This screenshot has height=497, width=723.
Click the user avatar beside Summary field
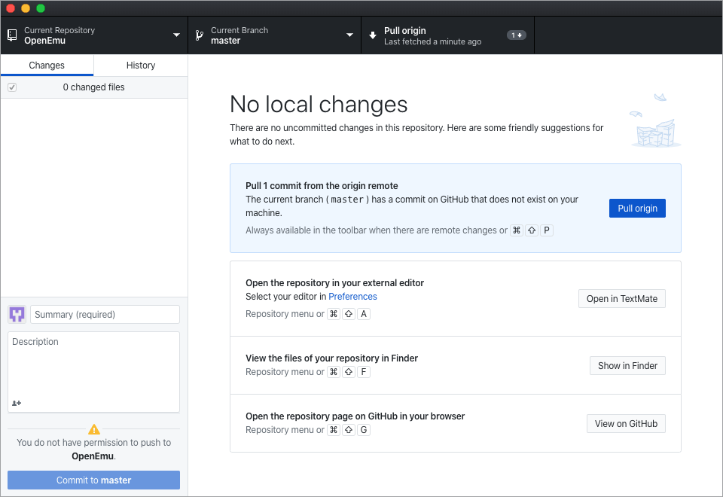pos(17,315)
